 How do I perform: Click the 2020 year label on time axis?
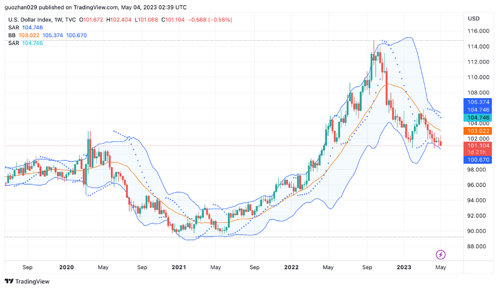click(x=67, y=267)
